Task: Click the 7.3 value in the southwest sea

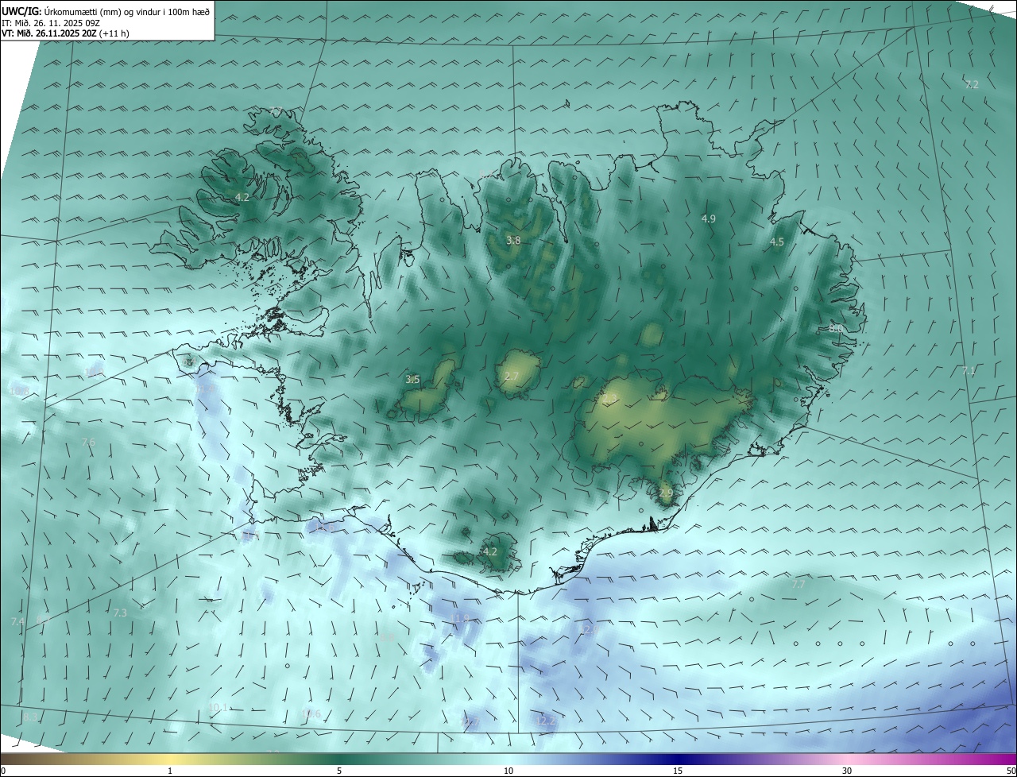Action: [x=120, y=613]
